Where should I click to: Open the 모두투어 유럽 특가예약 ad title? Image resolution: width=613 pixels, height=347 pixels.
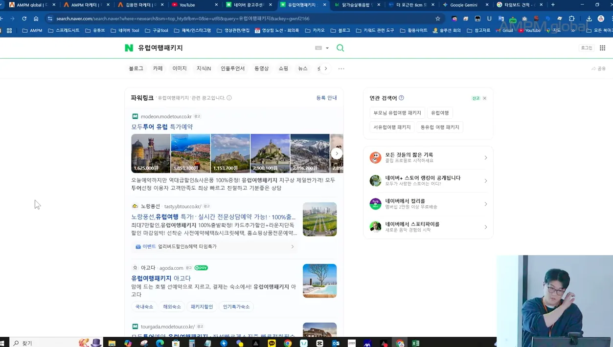click(x=162, y=127)
